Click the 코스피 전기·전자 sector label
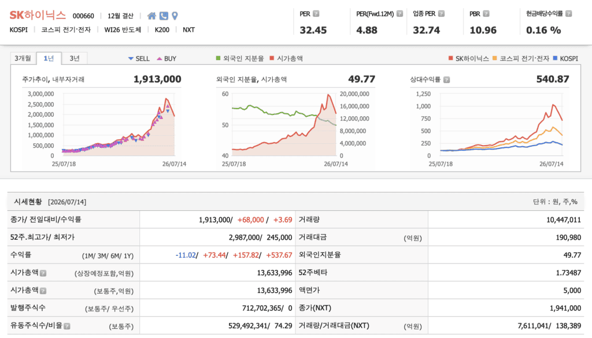 coord(66,30)
